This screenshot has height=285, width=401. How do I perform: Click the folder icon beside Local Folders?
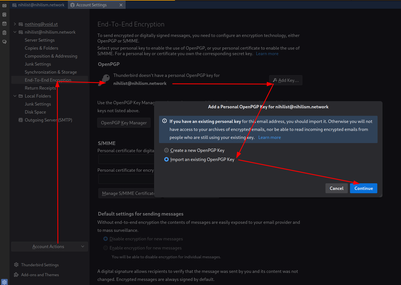21,96
